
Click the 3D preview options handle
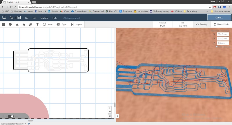117,116
